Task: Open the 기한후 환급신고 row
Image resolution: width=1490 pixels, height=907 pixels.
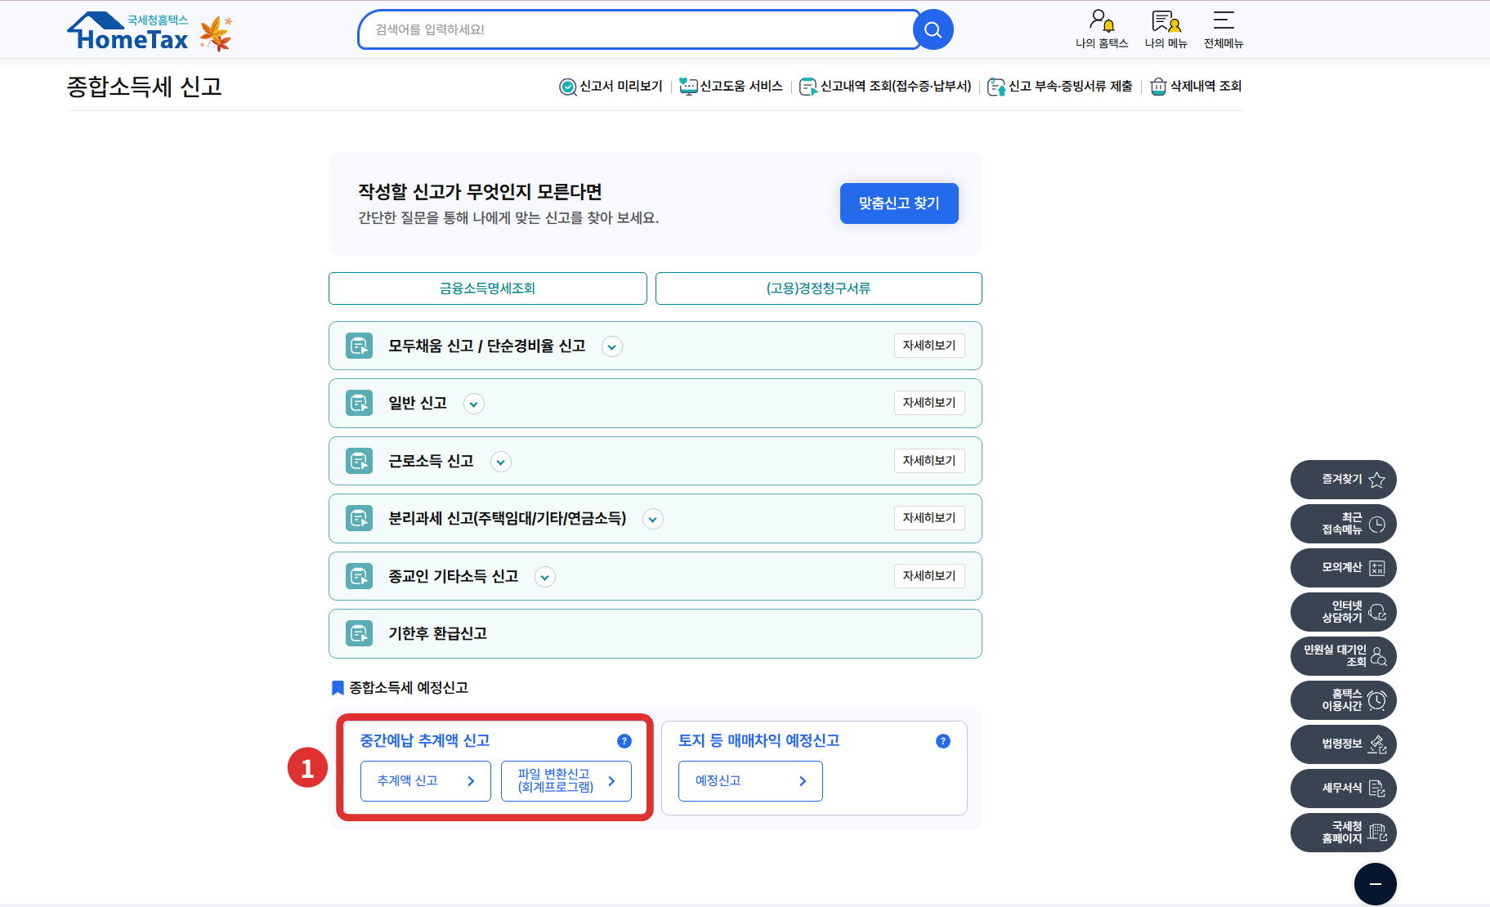Action: pyautogui.click(x=656, y=633)
